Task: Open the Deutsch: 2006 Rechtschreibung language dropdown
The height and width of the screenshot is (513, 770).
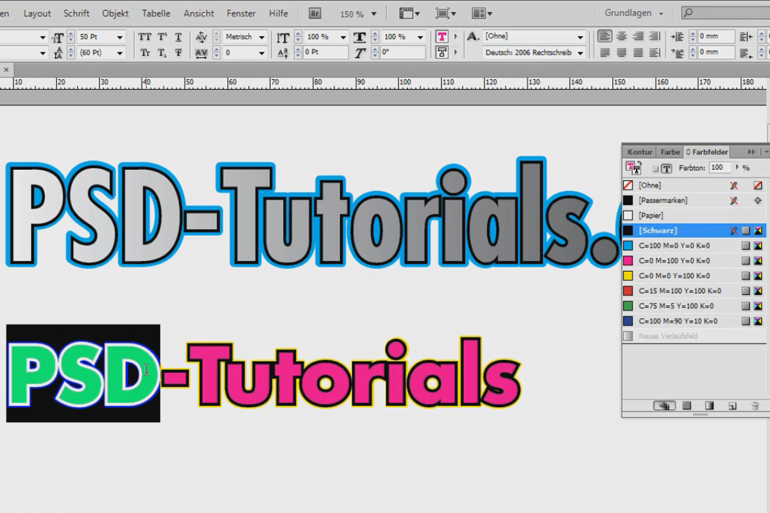Action: pyautogui.click(x=580, y=53)
